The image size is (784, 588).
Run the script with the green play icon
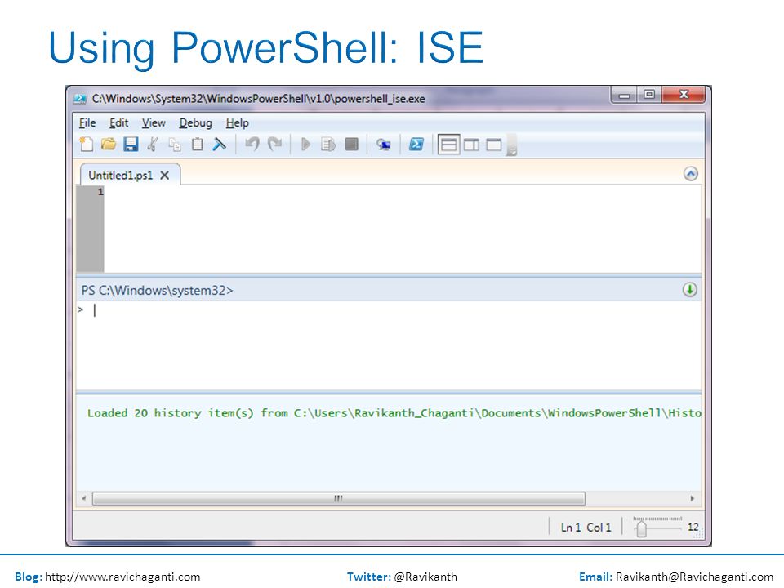305,145
